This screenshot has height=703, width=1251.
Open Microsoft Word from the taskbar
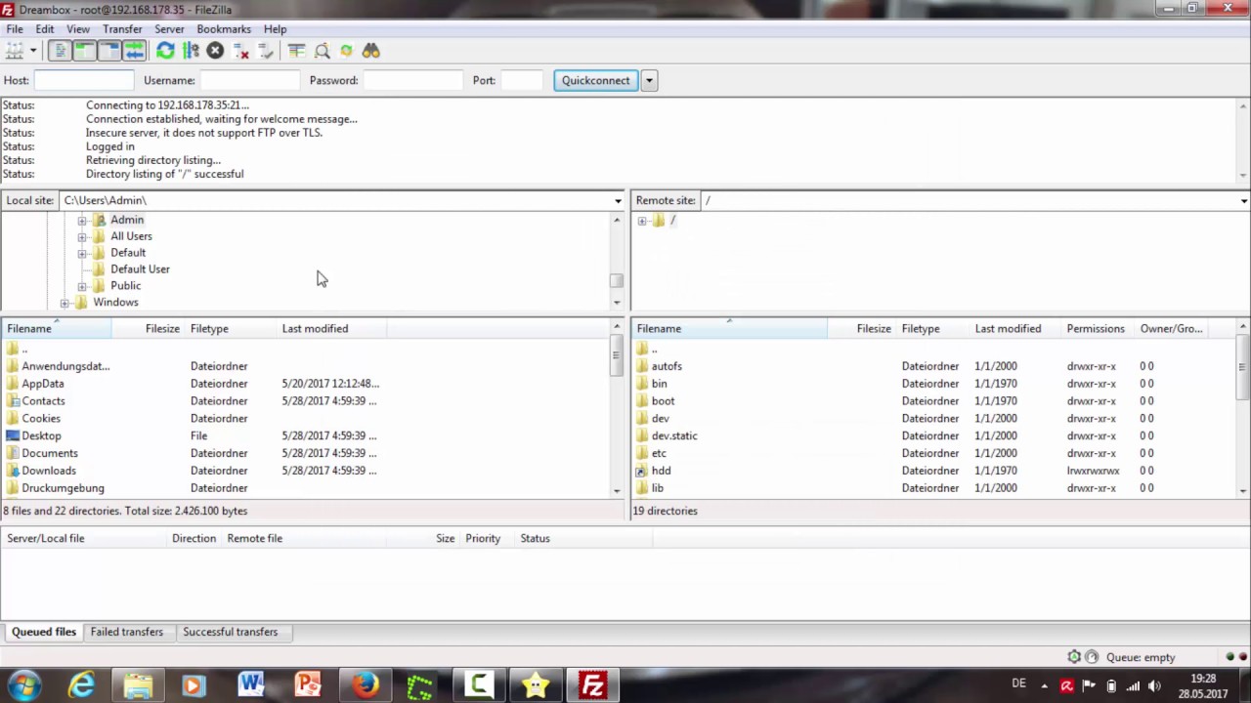[251, 685]
